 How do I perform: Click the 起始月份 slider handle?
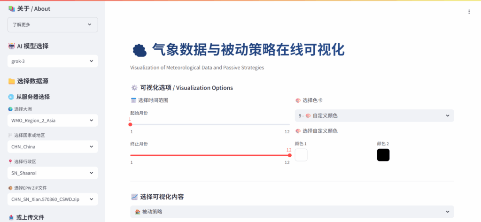coord(131,124)
